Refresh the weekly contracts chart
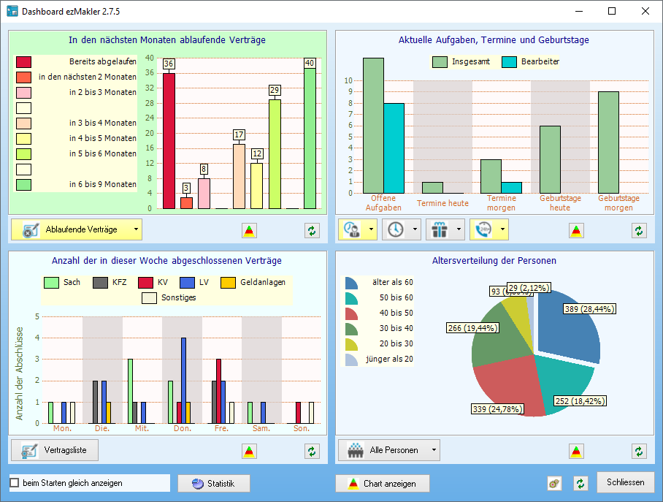Screen dimensions: 663x502 point(313,451)
